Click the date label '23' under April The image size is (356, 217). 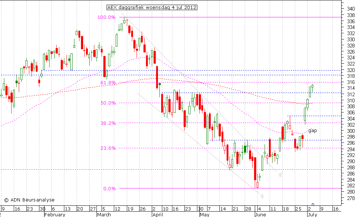point(188,209)
